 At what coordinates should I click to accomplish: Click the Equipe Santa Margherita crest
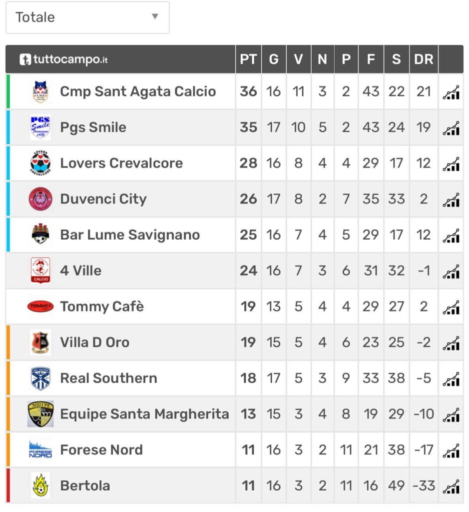[40, 414]
